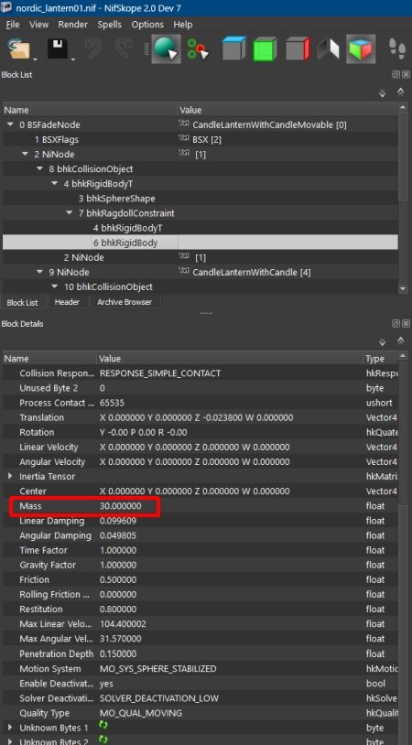412x745 pixels.
Task: Expand all rows in Block List
Action: coord(383,93)
